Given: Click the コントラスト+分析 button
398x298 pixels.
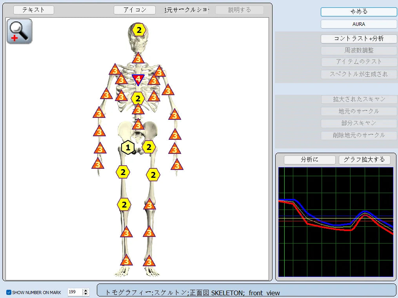Looking at the screenshot, I should tap(358, 39).
